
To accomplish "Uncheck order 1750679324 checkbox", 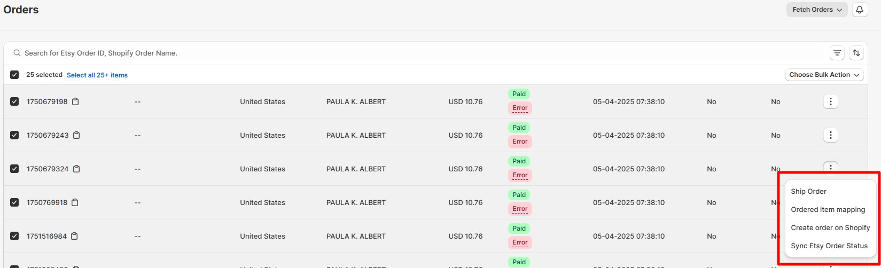I will [14, 169].
